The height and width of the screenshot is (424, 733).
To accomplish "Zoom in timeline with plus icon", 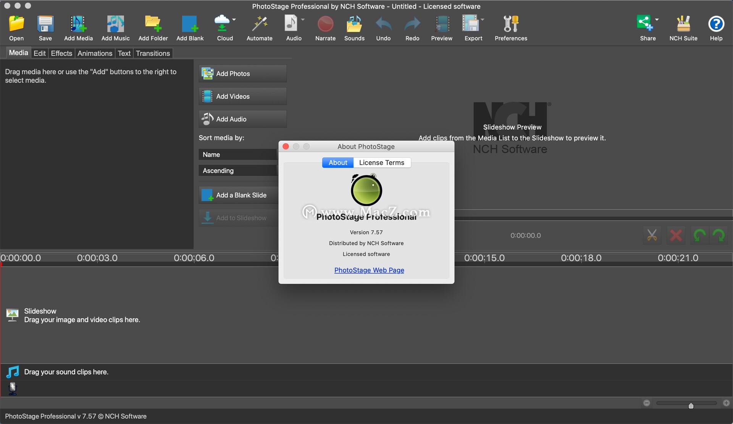I will [x=726, y=403].
